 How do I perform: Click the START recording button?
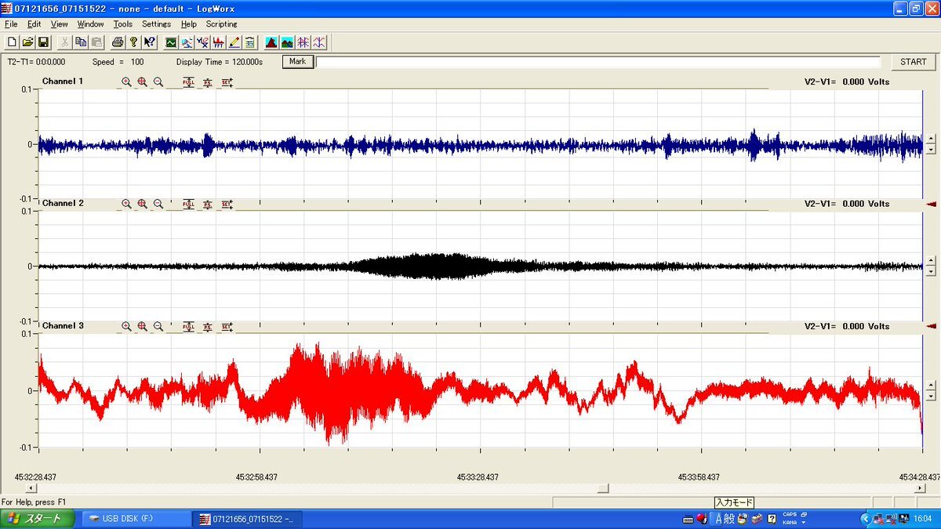(914, 62)
